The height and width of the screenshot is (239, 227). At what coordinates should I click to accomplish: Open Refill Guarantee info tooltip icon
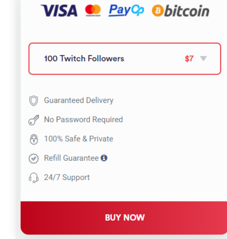pyautogui.click(x=104, y=158)
